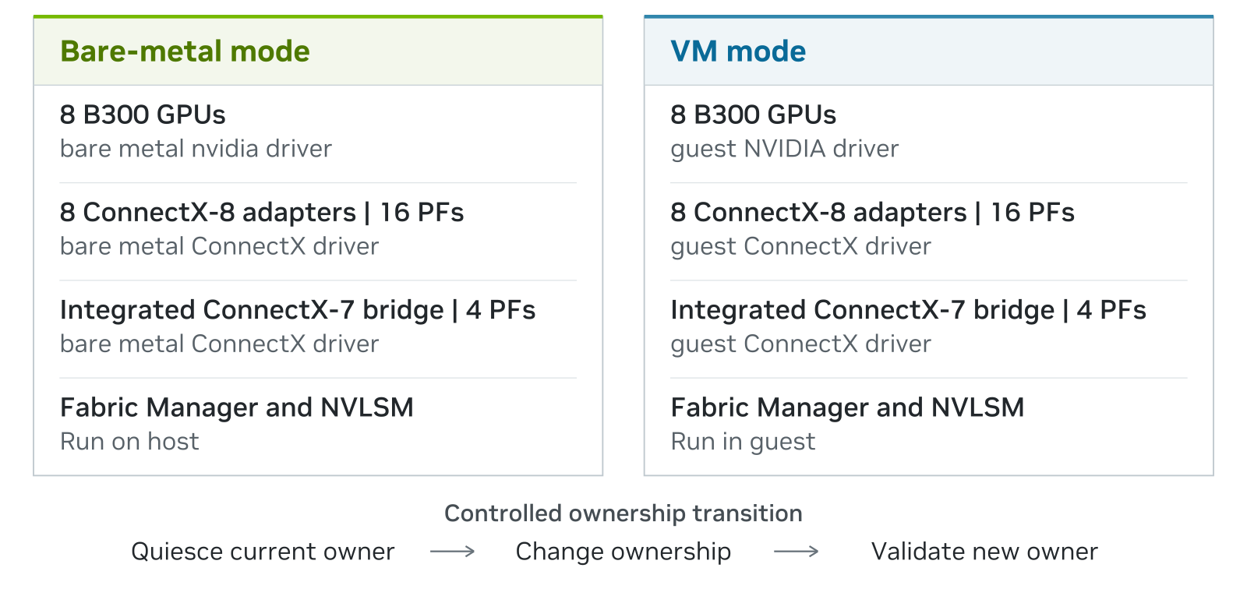Select "Fabric Manager and NVLSM" in Bare-metal mode
This screenshot has height=596, width=1247.
(x=237, y=407)
